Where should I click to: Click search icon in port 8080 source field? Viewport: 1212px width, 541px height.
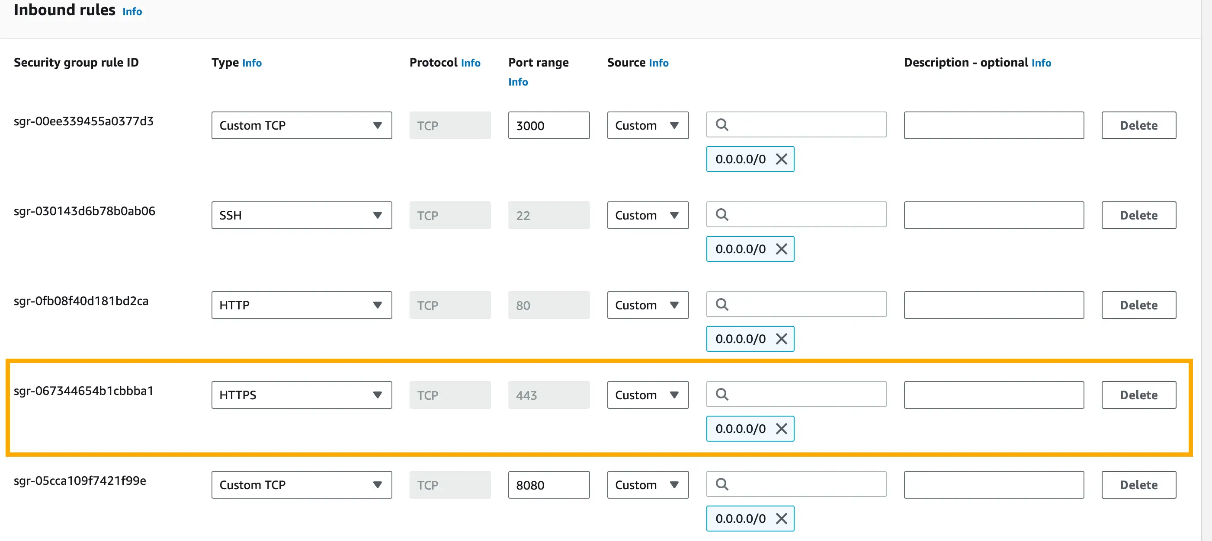click(x=722, y=484)
